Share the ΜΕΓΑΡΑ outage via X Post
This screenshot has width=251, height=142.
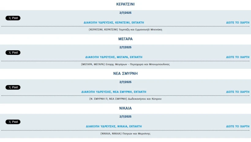click(x=13, y=53)
